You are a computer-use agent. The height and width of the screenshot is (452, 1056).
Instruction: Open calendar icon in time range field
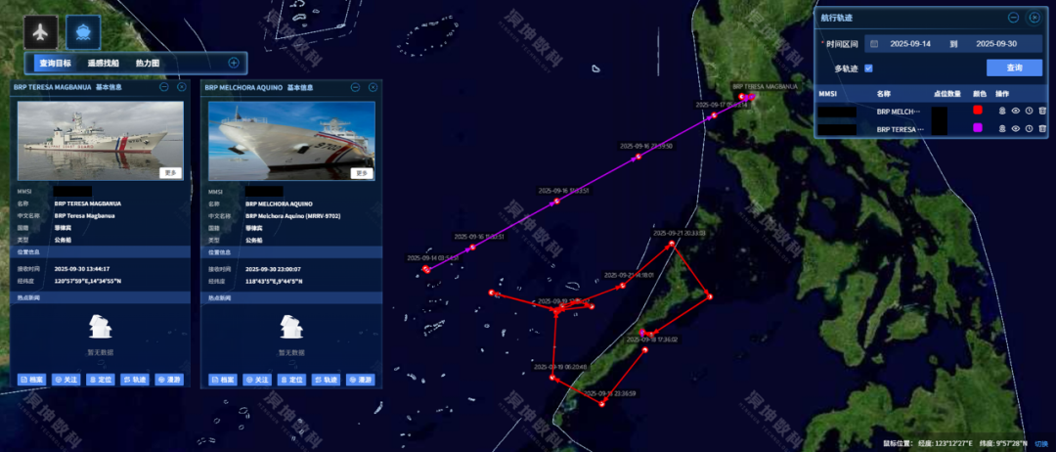pos(874,44)
